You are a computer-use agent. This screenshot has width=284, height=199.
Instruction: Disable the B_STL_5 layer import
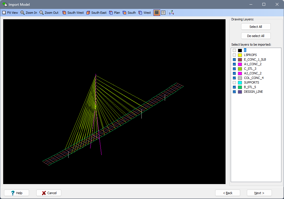[234, 87]
